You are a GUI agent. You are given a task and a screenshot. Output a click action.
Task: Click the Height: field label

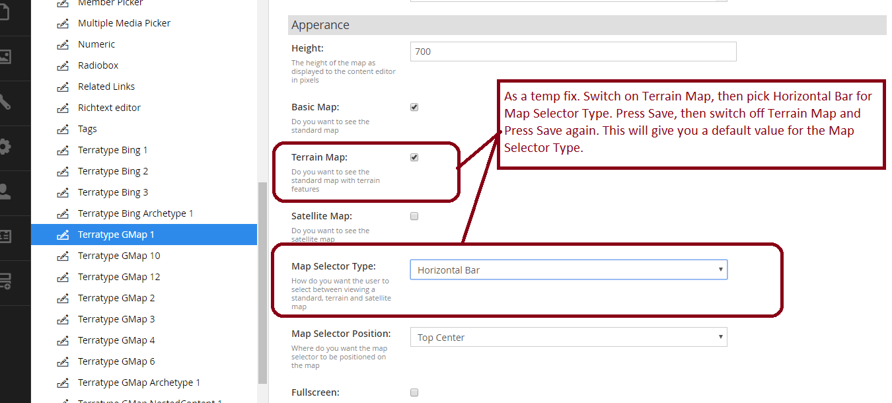[307, 48]
